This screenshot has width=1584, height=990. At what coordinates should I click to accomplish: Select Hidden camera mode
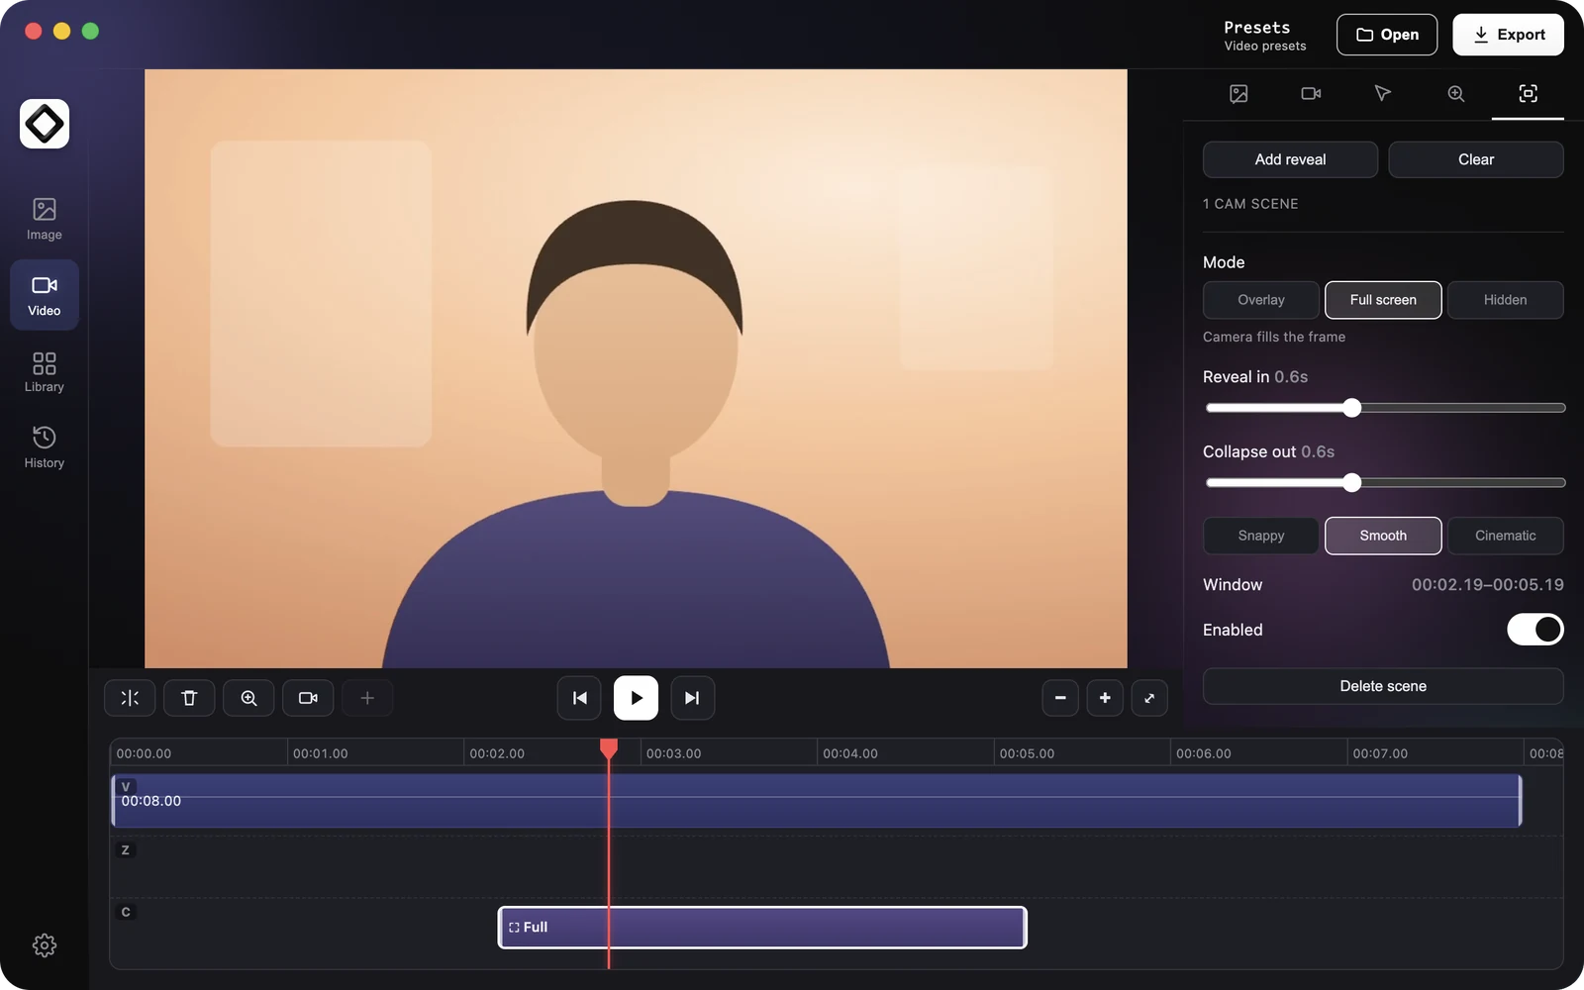tap(1505, 300)
